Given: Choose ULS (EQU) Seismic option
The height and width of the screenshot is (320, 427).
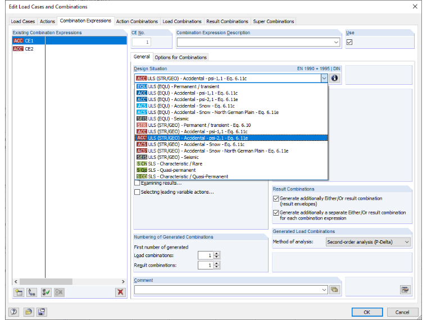Looking at the screenshot, I should [231, 119].
